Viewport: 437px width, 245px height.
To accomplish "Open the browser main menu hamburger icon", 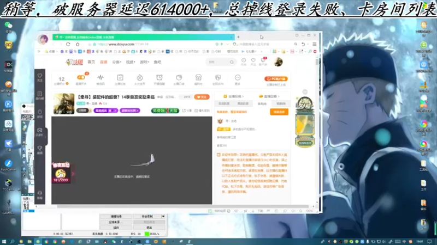I will point(315,44).
